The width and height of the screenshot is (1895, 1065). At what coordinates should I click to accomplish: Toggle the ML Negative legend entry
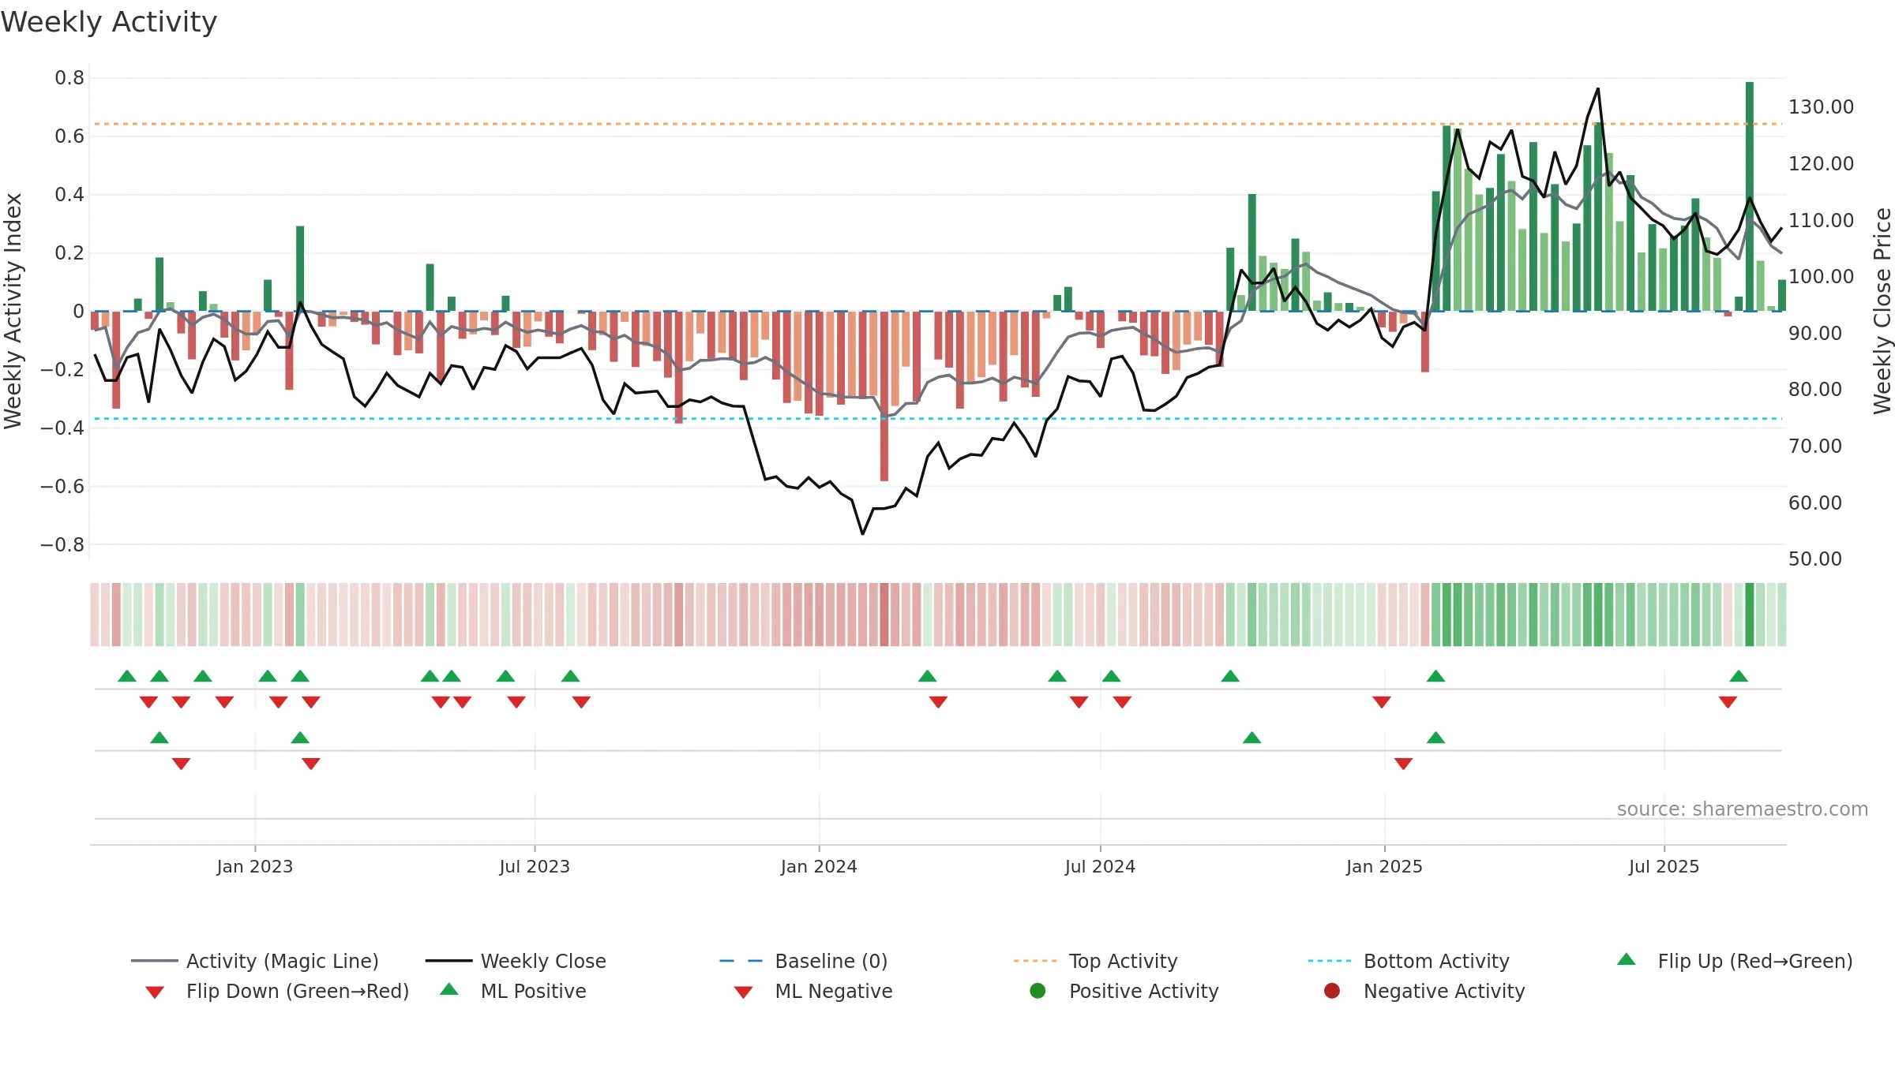812,991
